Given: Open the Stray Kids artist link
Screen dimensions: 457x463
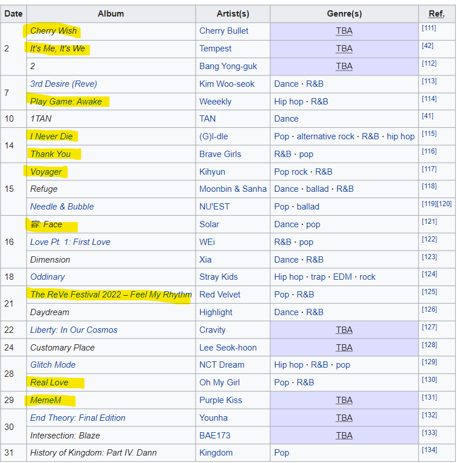Looking at the screenshot, I should click(219, 277).
